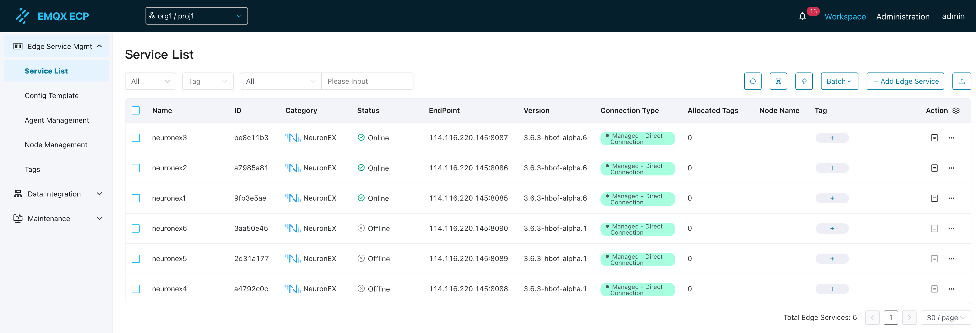
Task: Click the export icon beside Add Edge Service
Action: pyautogui.click(x=961, y=81)
